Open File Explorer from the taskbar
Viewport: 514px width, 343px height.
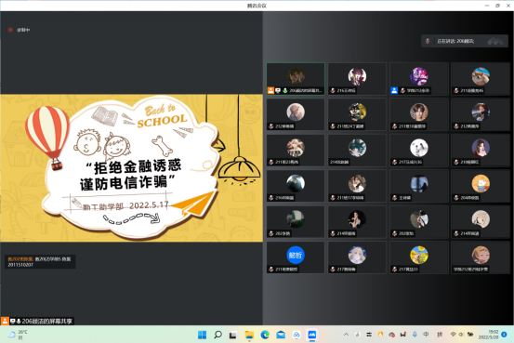pyautogui.click(x=249, y=335)
